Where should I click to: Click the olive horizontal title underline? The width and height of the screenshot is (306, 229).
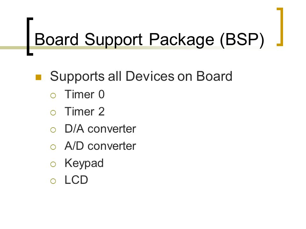(x=137, y=47)
